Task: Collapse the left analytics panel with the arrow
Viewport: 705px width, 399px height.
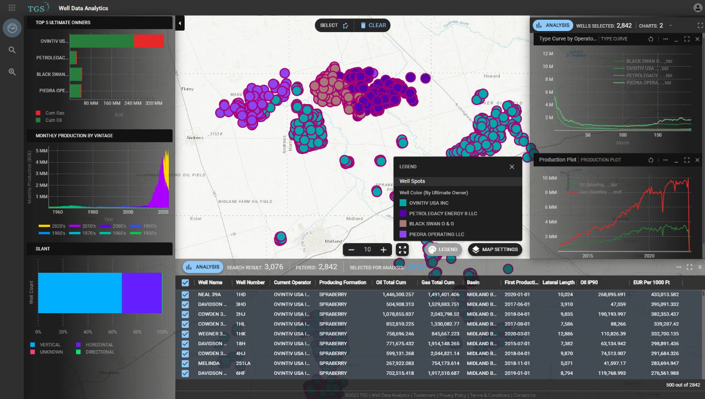Action: 180,23
